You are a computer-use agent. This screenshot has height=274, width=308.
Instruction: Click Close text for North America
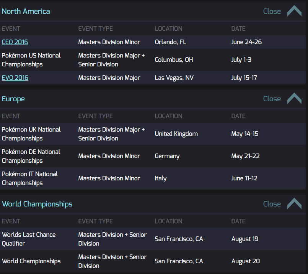[x=272, y=11]
